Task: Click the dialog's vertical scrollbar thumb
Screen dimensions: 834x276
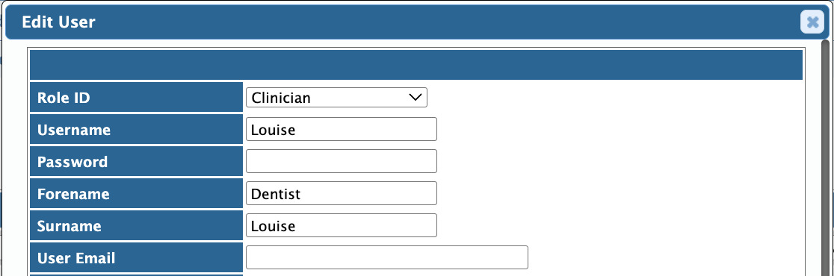Action: point(826,158)
